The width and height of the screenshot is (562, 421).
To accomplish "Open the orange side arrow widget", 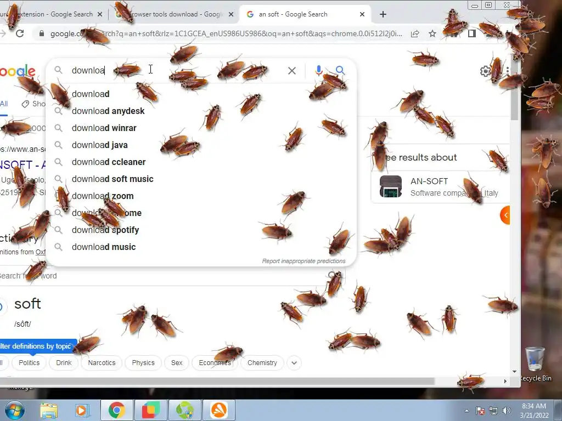I will 505,215.
